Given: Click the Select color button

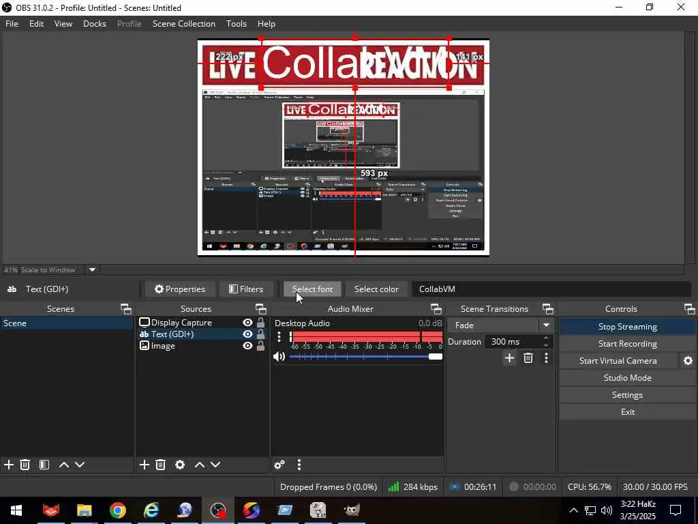Looking at the screenshot, I should 376,289.
